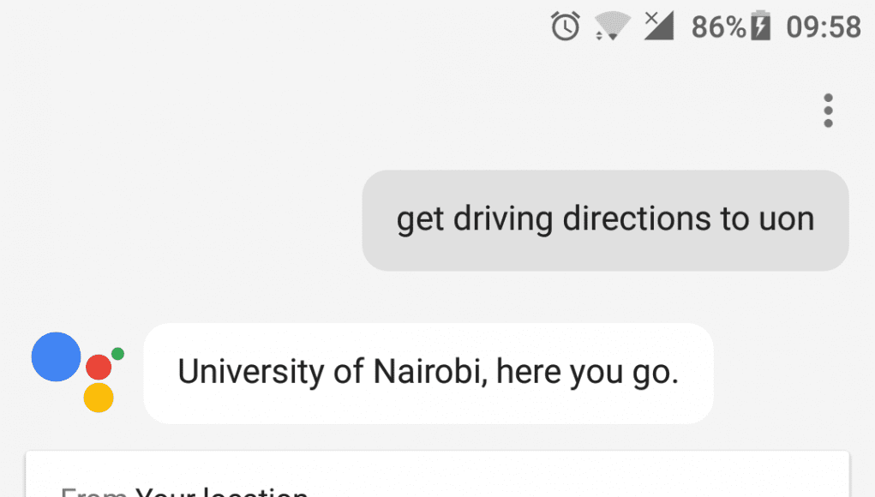Tap the 'here you go.' text in reply
The width and height of the screenshot is (875, 497).
tap(587, 372)
